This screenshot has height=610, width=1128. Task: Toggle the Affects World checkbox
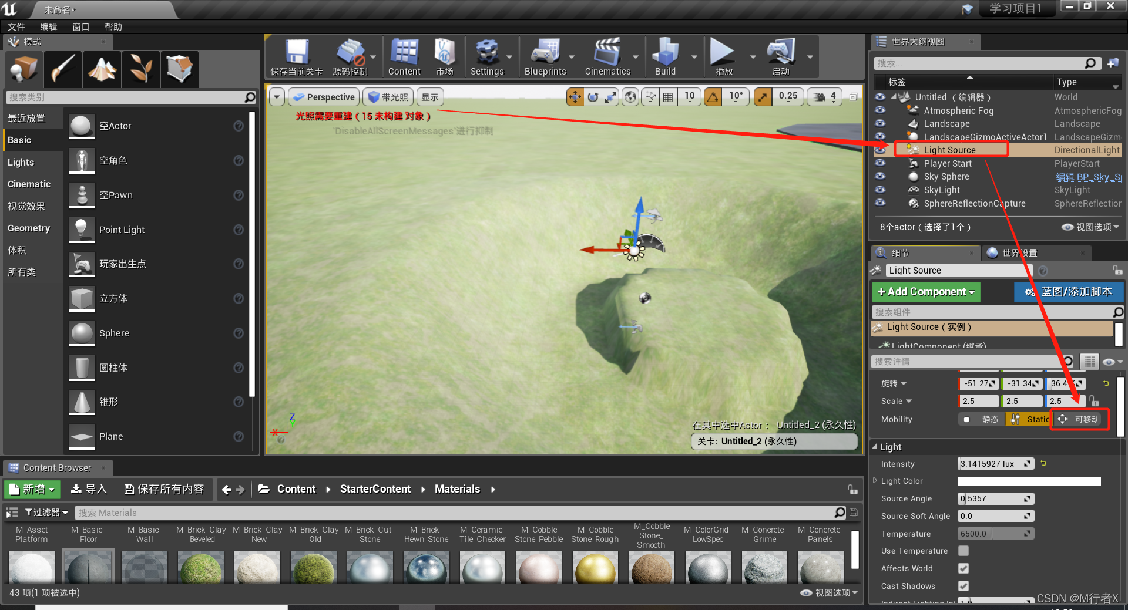(963, 568)
